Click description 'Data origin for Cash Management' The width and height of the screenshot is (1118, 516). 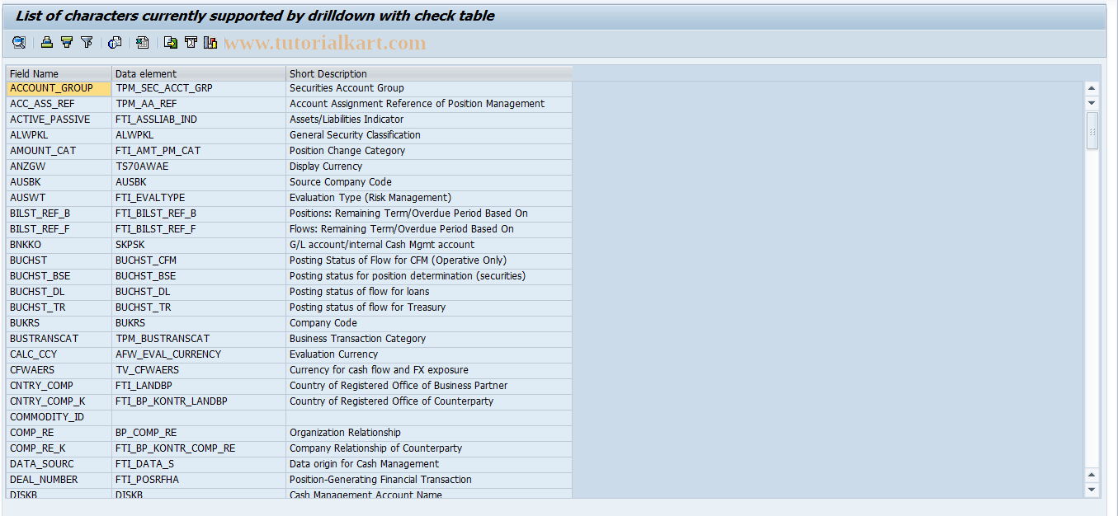click(x=364, y=464)
